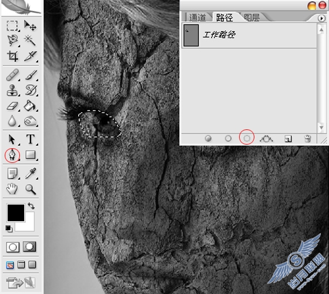Switch to the 图层 tab
The width and height of the screenshot is (329, 294).
point(252,18)
